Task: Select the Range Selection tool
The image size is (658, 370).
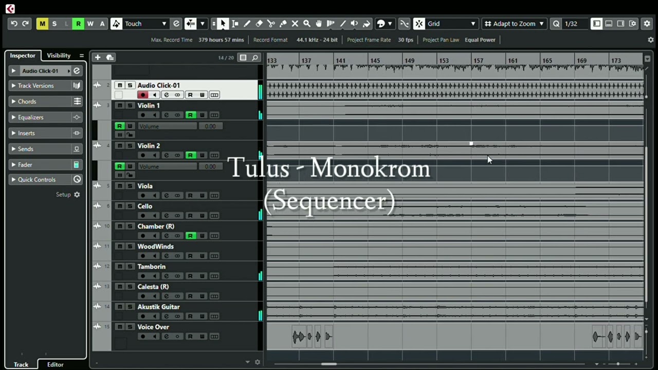Action: (x=235, y=24)
